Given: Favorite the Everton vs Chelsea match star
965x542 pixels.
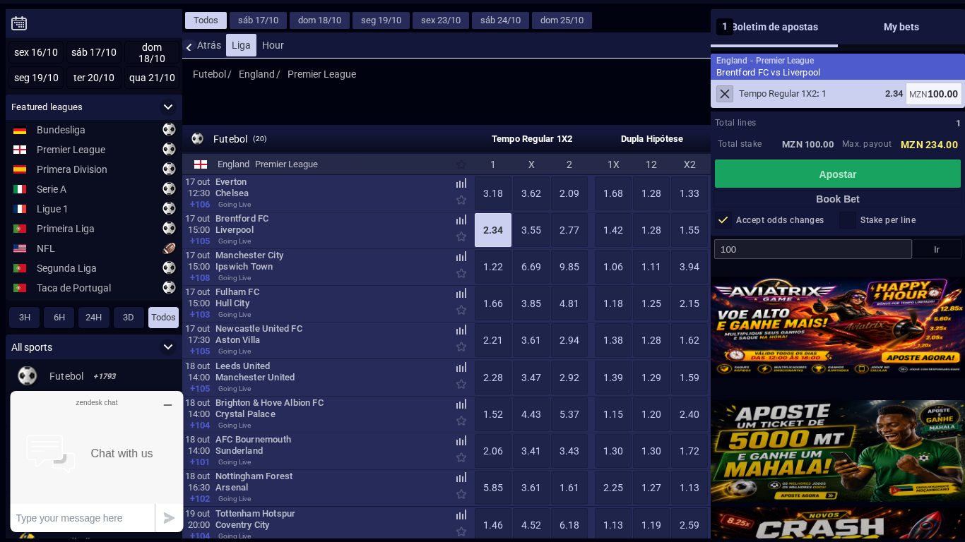Looking at the screenshot, I should coord(461,200).
